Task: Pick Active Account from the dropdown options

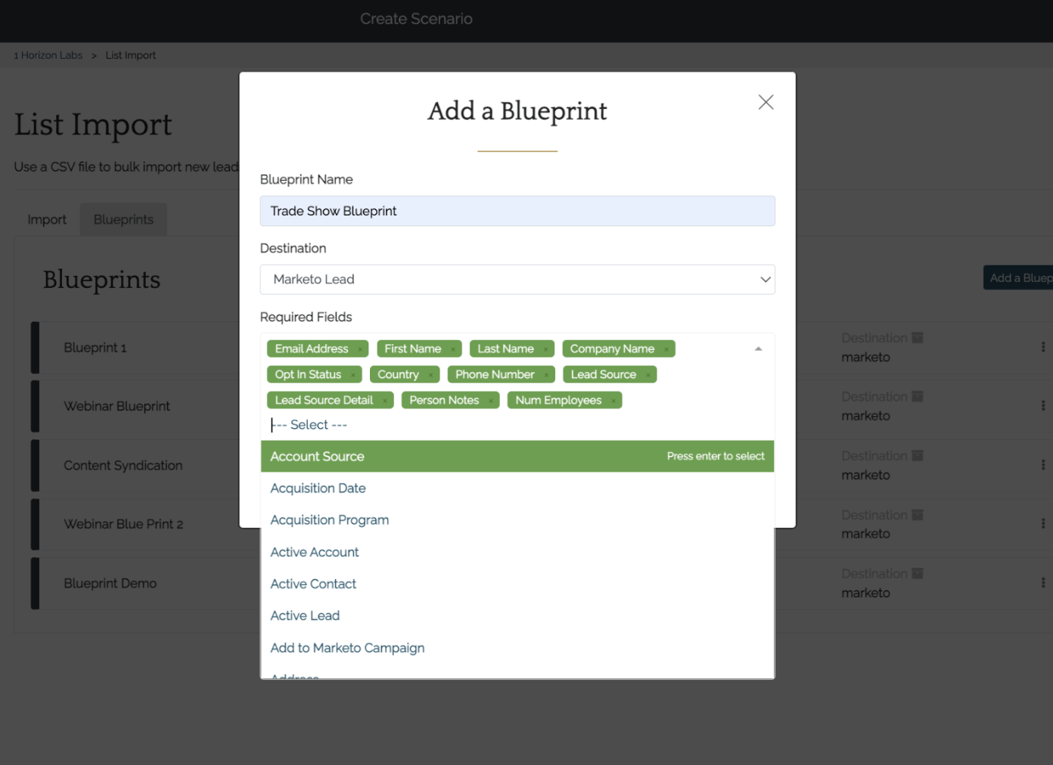Action: 517,553
